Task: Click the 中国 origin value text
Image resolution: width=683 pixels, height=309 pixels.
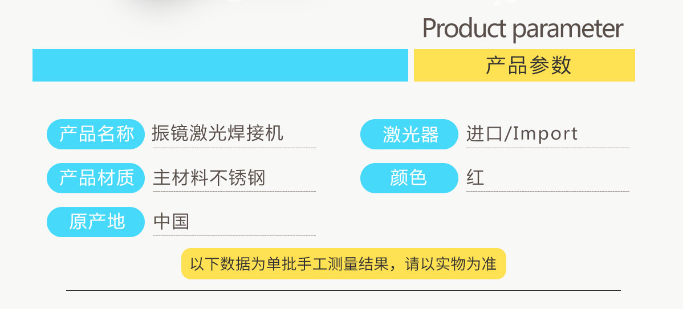Action: pyautogui.click(x=171, y=221)
